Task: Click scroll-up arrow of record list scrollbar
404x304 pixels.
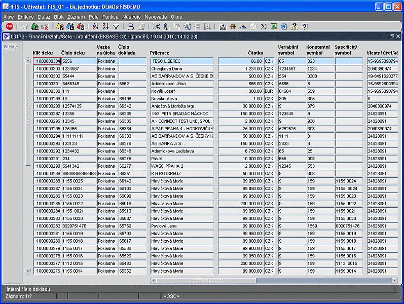Action: coord(28,61)
